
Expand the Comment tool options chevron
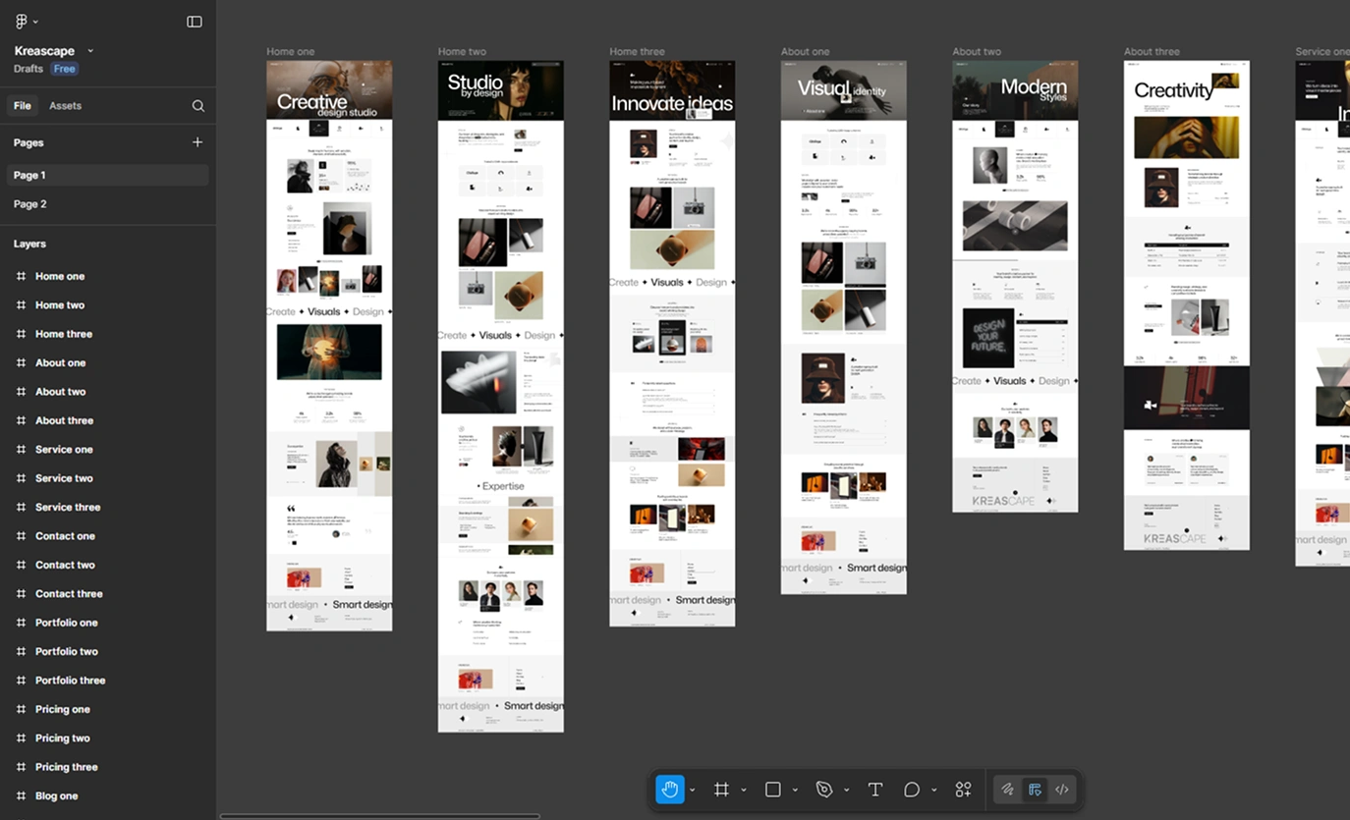[x=933, y=790]
